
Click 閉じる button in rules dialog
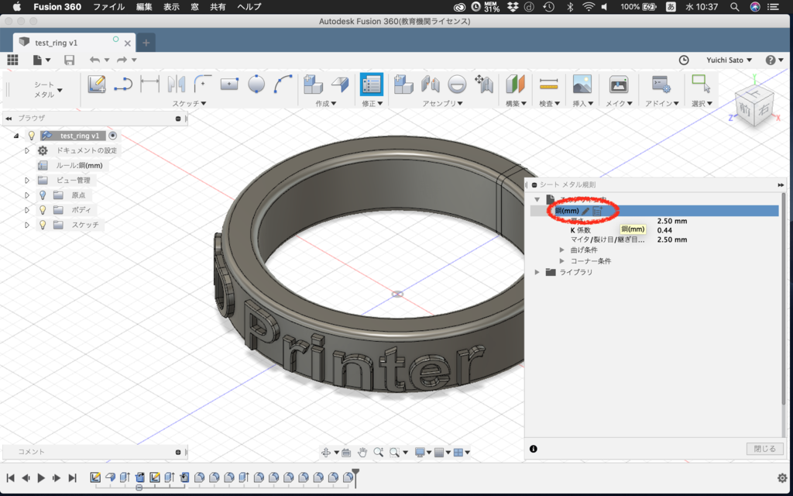coord(764,449)
